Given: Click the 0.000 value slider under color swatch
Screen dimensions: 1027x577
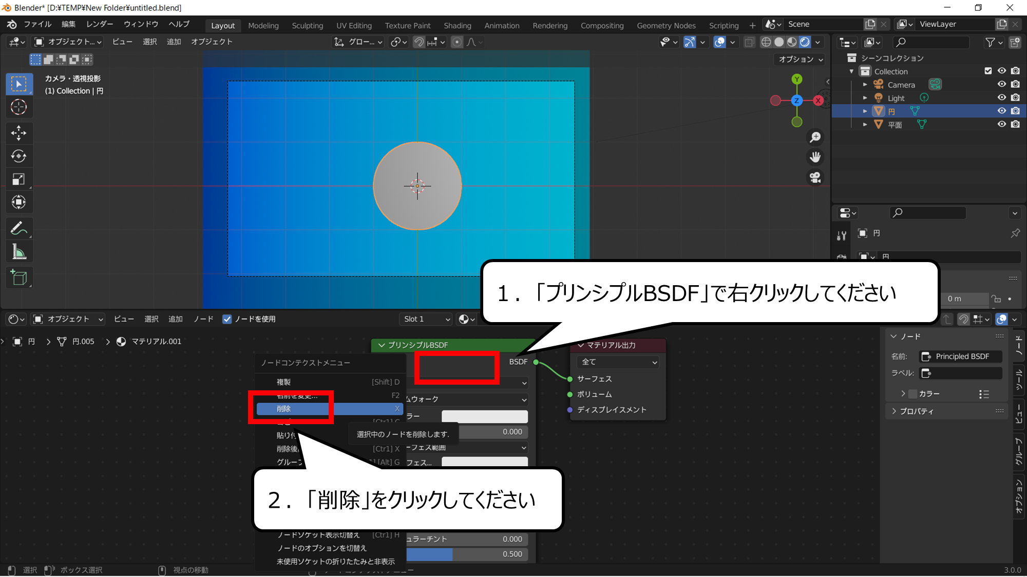Looking at the screenshot, I should [493, 432].
